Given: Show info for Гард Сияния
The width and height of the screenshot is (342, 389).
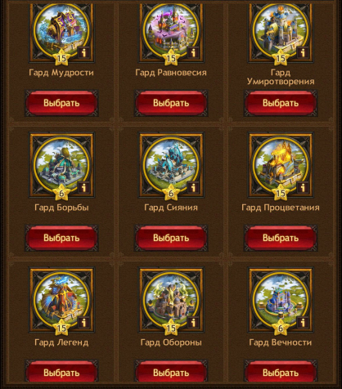Looking at the screenshot, I should tap(193, 187).
